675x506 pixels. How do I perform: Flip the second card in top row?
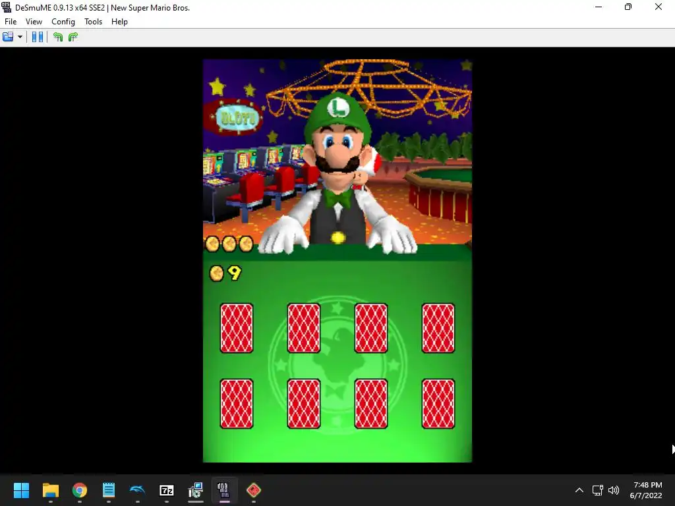303,328
